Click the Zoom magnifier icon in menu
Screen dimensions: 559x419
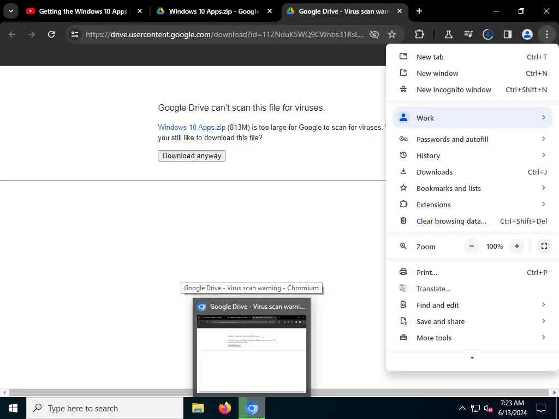tap(403, 246)
